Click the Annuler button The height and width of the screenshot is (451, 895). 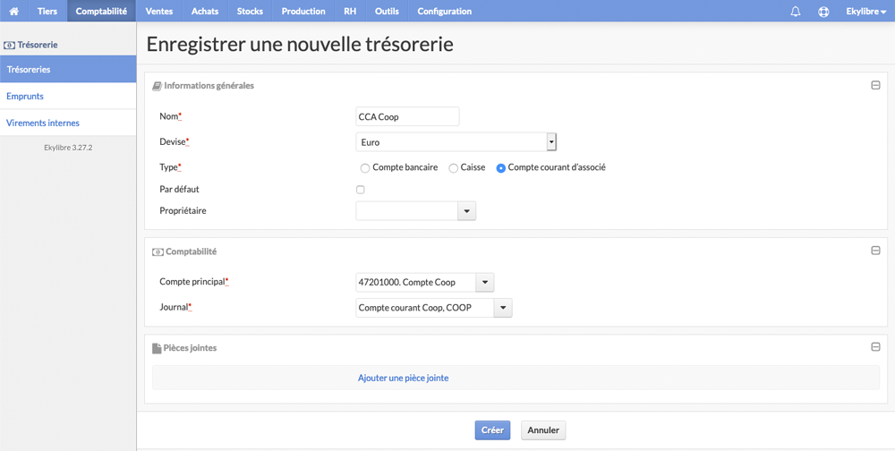(x=543, y=430)
